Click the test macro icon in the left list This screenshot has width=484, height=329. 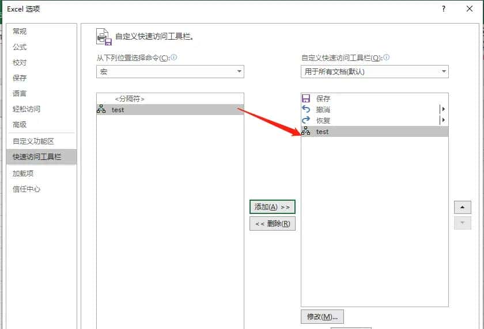coord(101,109)
